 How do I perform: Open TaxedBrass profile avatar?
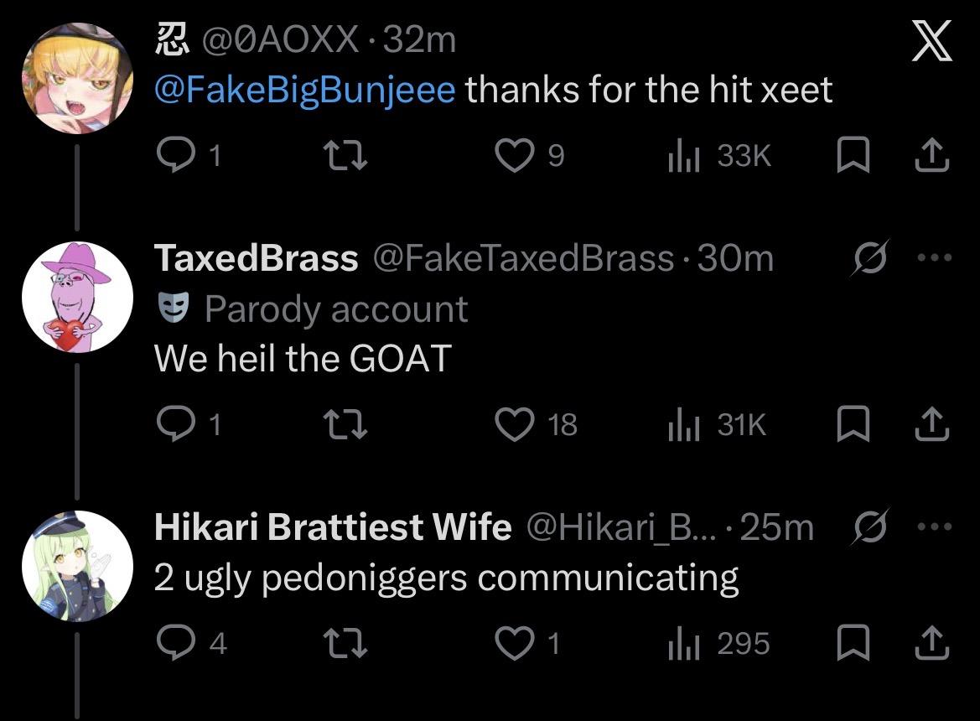click(x=76, y=297)
